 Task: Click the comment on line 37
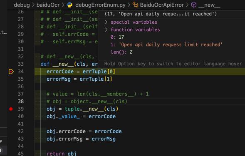tap(98, 94)
